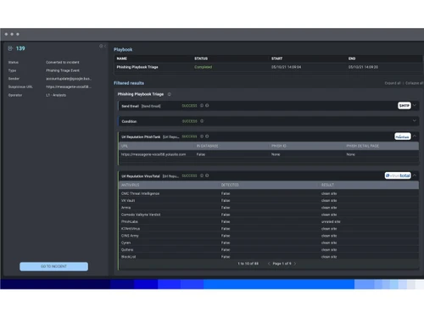Image resolution: width=424 pixels, height=318 pixels.
Task: Select the Cyren antivirus row
Action: (269, 243)
